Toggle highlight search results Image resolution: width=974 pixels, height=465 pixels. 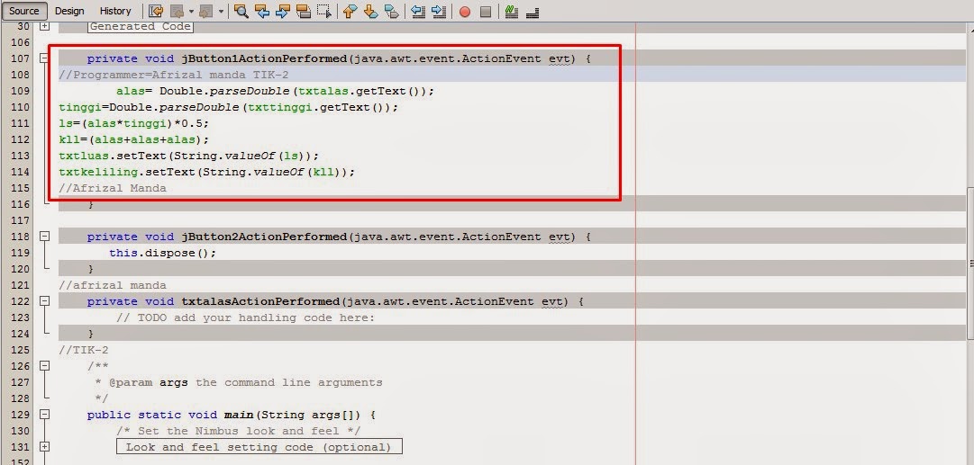pos(303,11)
